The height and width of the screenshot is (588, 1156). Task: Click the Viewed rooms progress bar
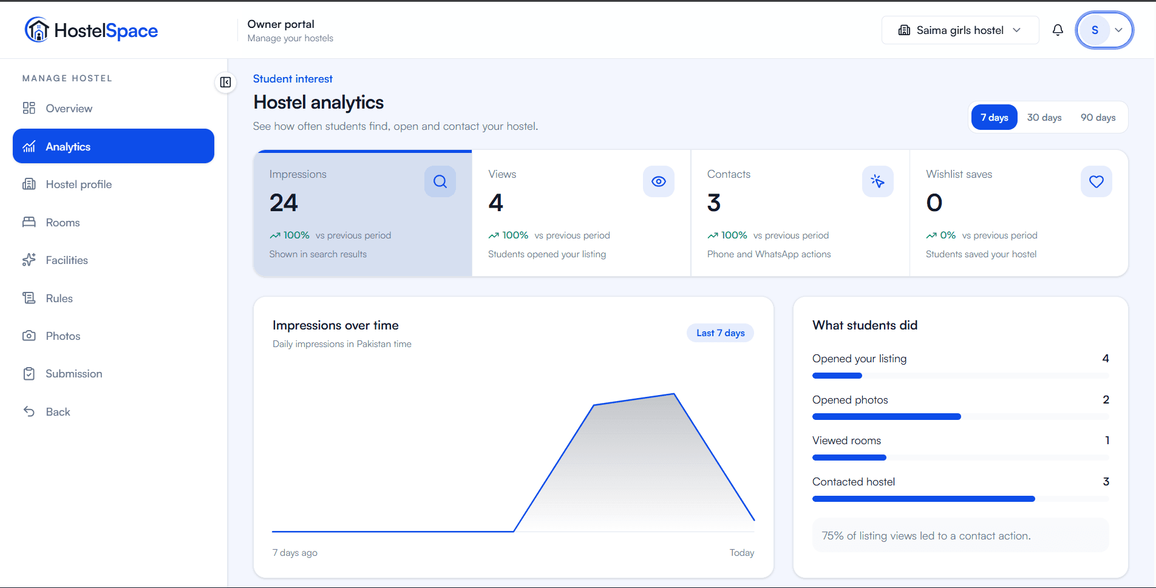pos(960,458)
